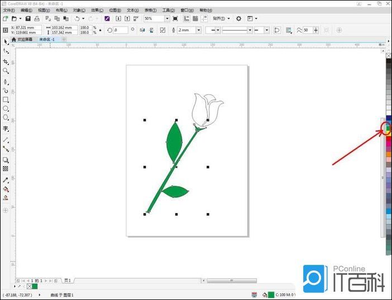This screenshot has width=392, height=300.
Task: Click the rotation angle input field
Action: coord(121,30)
